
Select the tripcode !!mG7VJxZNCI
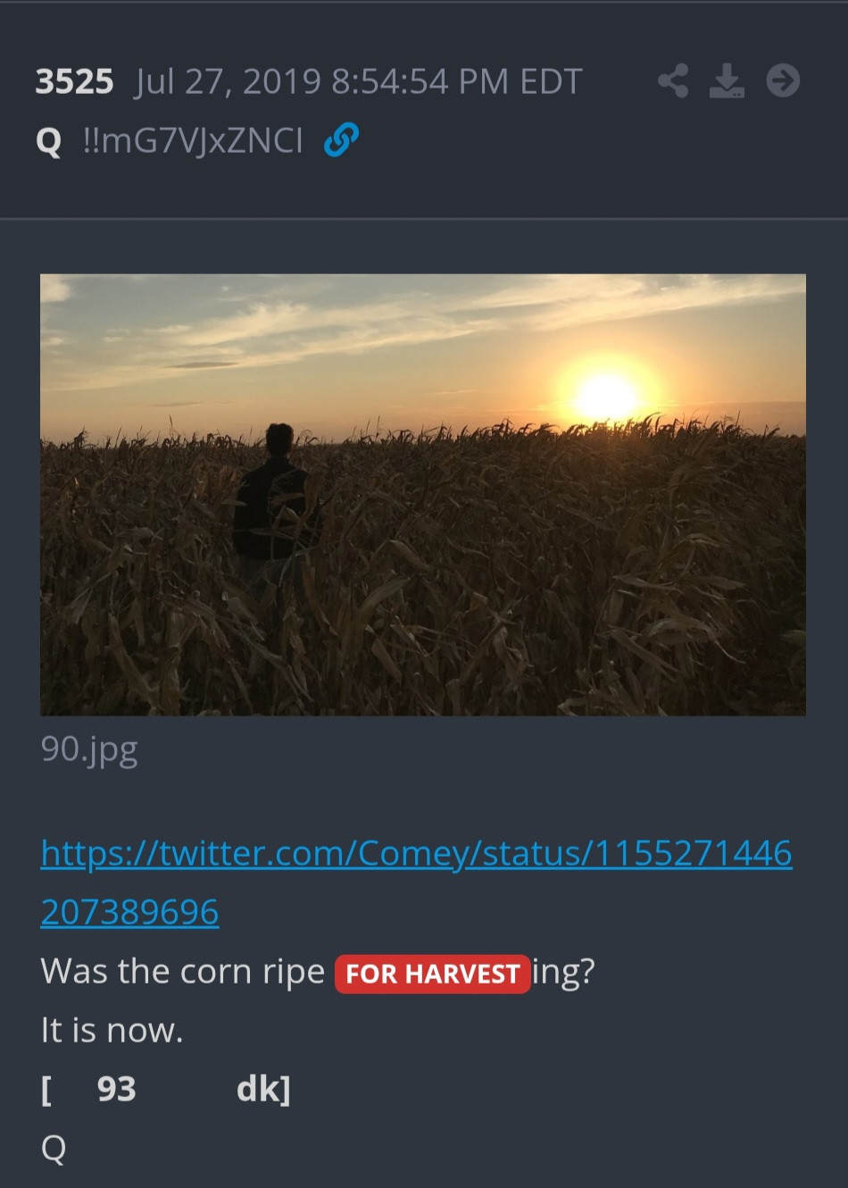[x=192, y=140]
